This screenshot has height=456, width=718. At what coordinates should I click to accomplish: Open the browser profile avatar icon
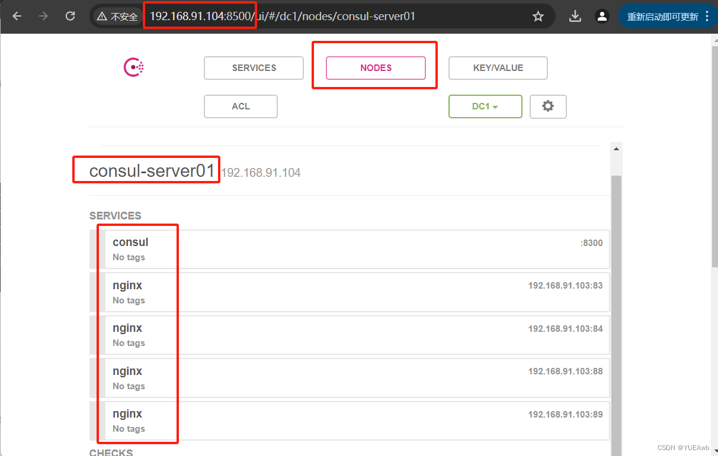point(602,17)
